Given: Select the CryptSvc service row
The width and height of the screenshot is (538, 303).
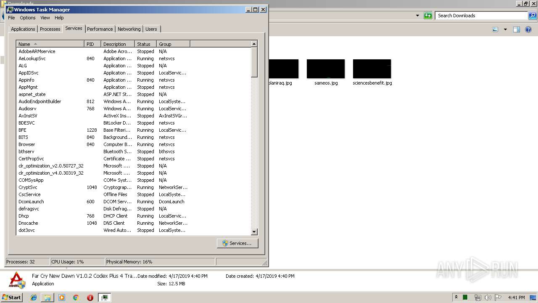Looking at the screenshot, I should click(x=134, y=187).
